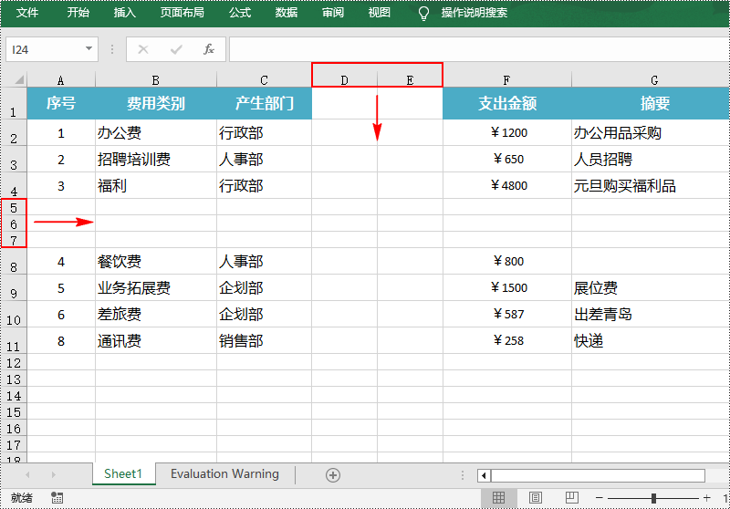Screen dimensions: 730x509
Task: Click the 操作说明搜索 search box
Action: (x=474, y=13)
